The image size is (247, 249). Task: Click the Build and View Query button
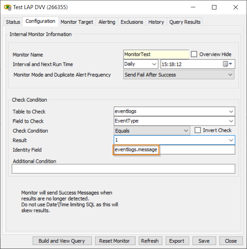pyautogui.click(x=62, y=241)
